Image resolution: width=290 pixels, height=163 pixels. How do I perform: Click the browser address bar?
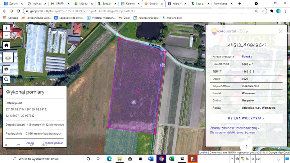(136, 11)
